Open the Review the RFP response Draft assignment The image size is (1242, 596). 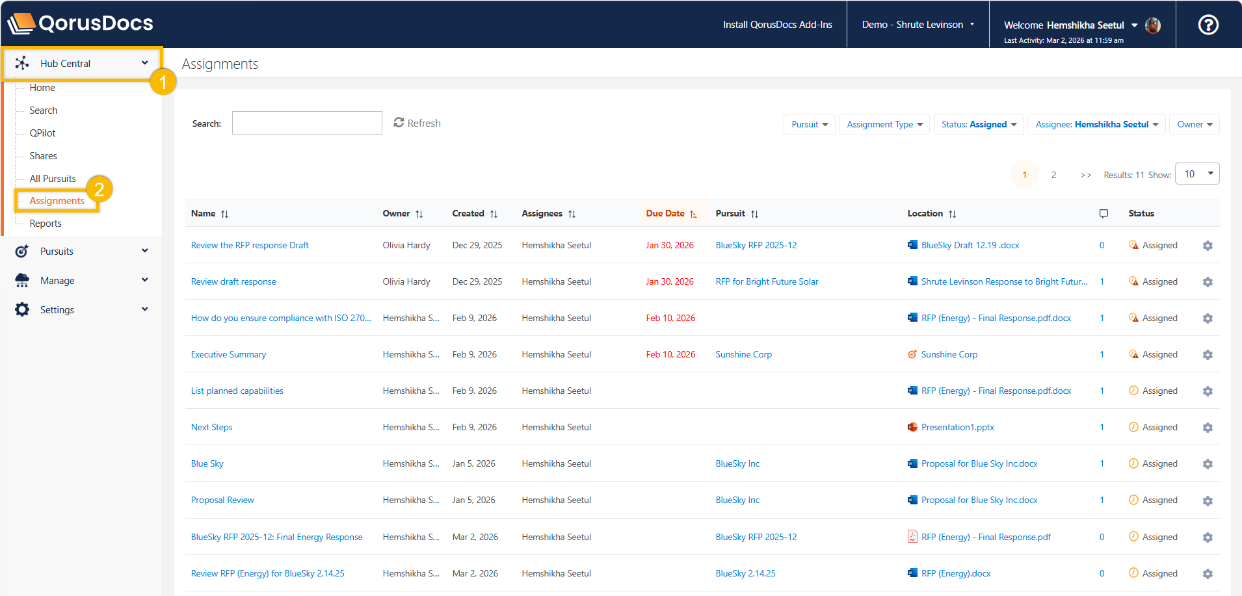tap(250, 246)
